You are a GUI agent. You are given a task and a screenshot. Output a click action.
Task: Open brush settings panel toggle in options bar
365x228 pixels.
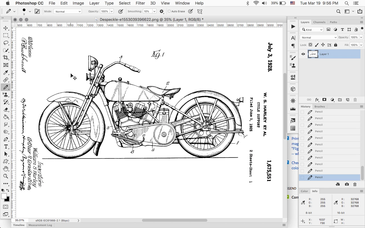pyautogui.click(x=37, y=11)
